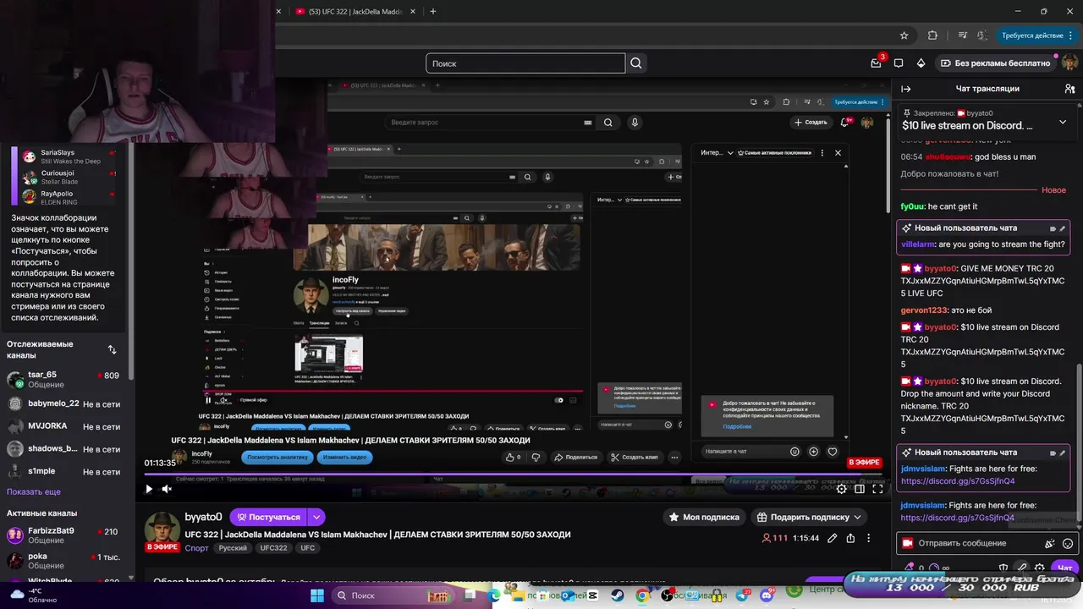Screen dimensions: 1083x609
Task: Open the emote picker in message box
Action: tap(1068, 544)
